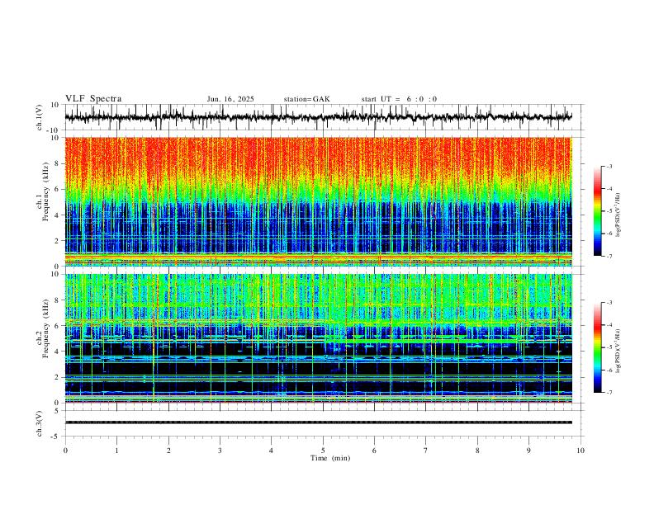This screenshot has width=654, height=505.
Task: Click the 'start UT = 6 : 0 : 0' text
Action: [x=399, y=99]
